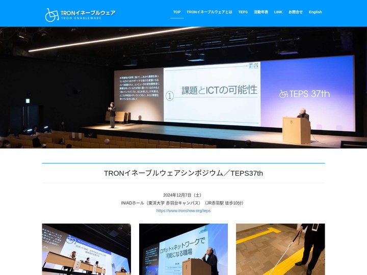Click the TRON Enableware wheelchair logo
The height and width of the screenshot is (275, 367).
80,15
